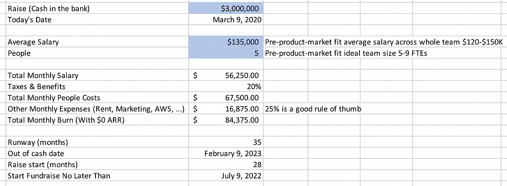Screen dimensions: 507x186
Task: Select the 'Raise start (months)' label cell
Action: [x=98, y=165]
